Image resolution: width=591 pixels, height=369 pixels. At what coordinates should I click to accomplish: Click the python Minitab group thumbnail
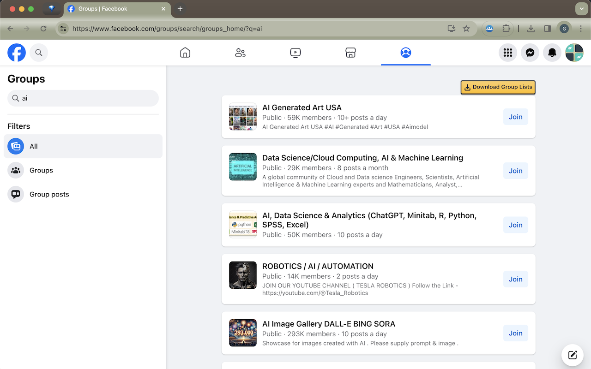[x=243, y=225]
